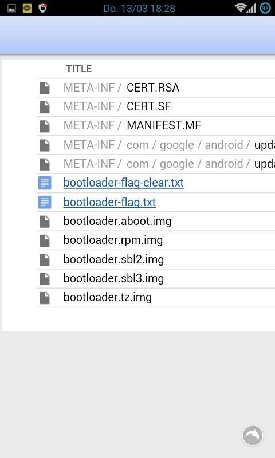Click the file icon beside MANIFEST.MF
Screen dimensions: 275x458
[45, 126]
